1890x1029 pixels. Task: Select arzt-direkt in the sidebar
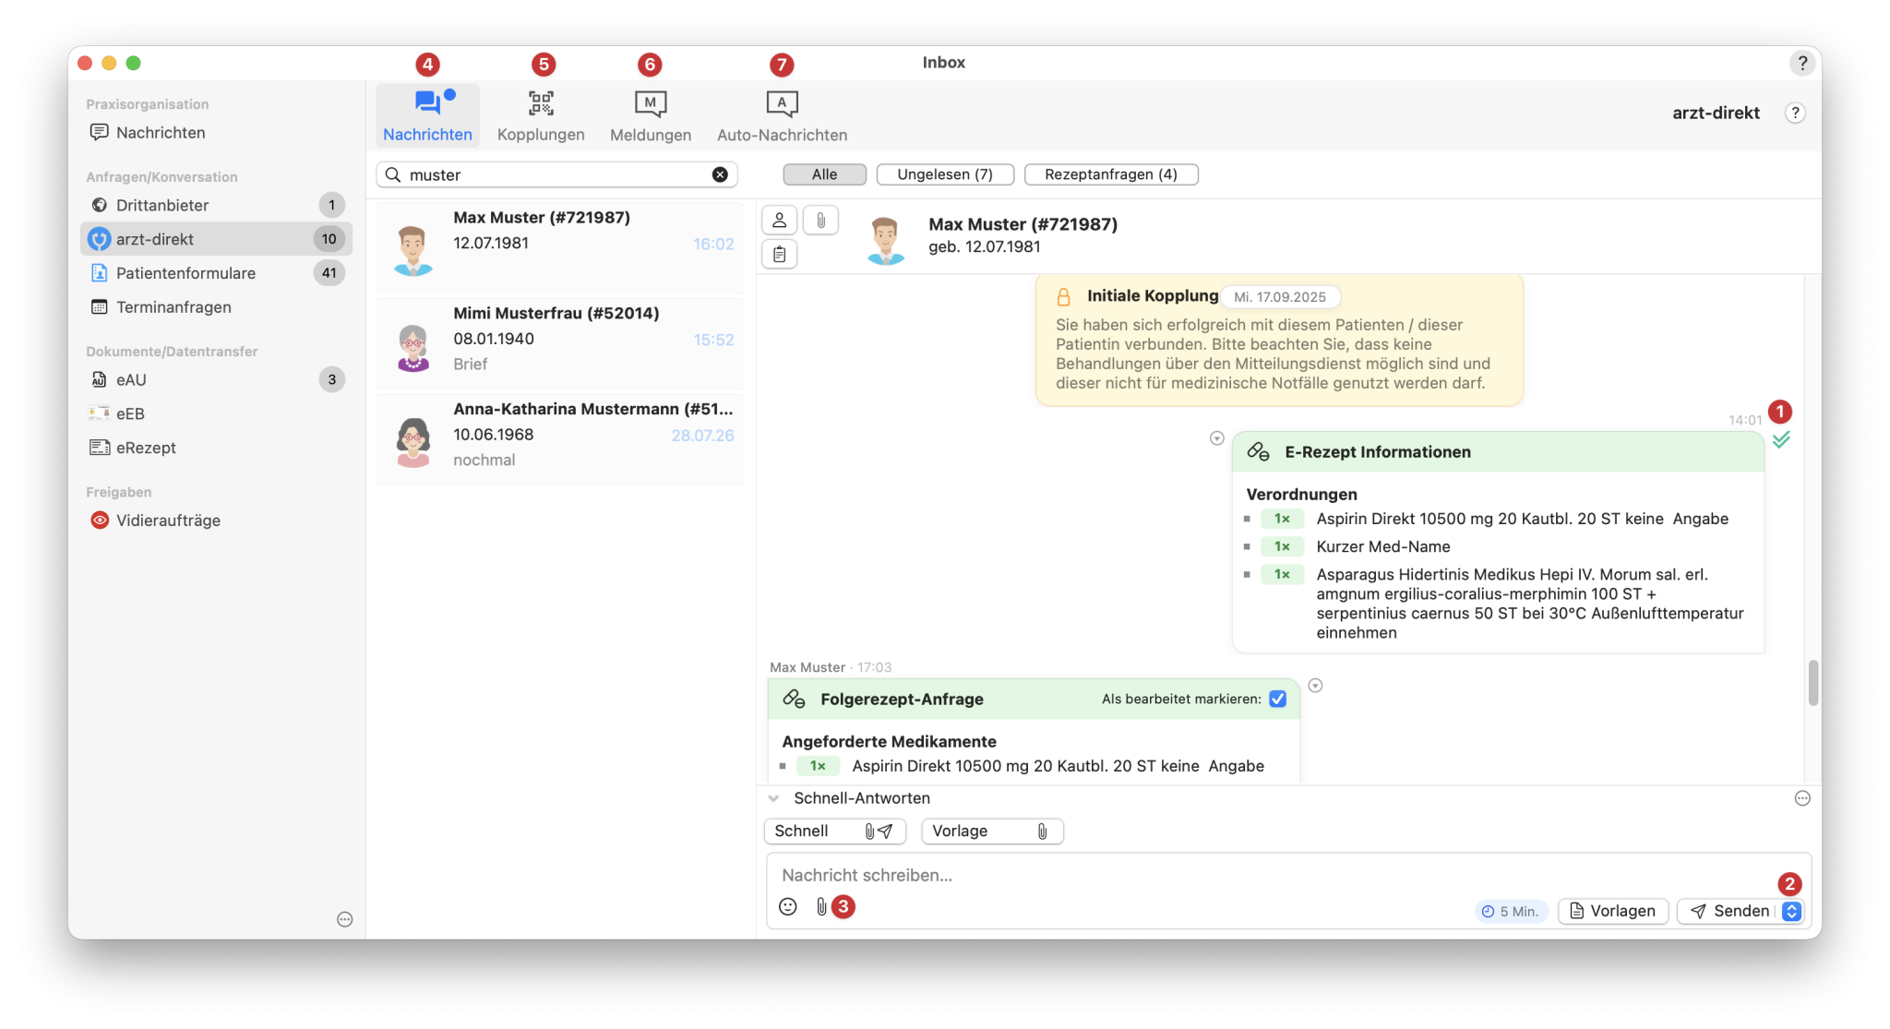click(216, 239)
